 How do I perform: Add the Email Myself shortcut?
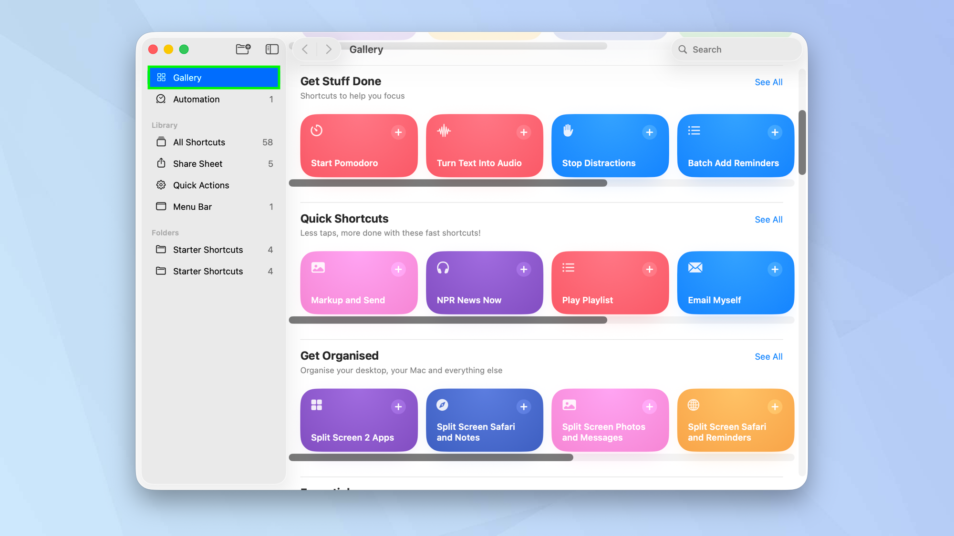pyautogui.click(x=775, y=269)
